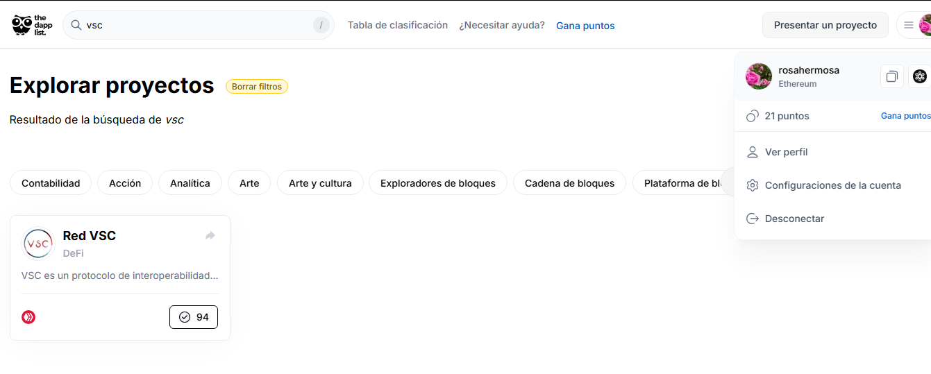Share the Red VSC project
The image size is (931, 374).
210,236
